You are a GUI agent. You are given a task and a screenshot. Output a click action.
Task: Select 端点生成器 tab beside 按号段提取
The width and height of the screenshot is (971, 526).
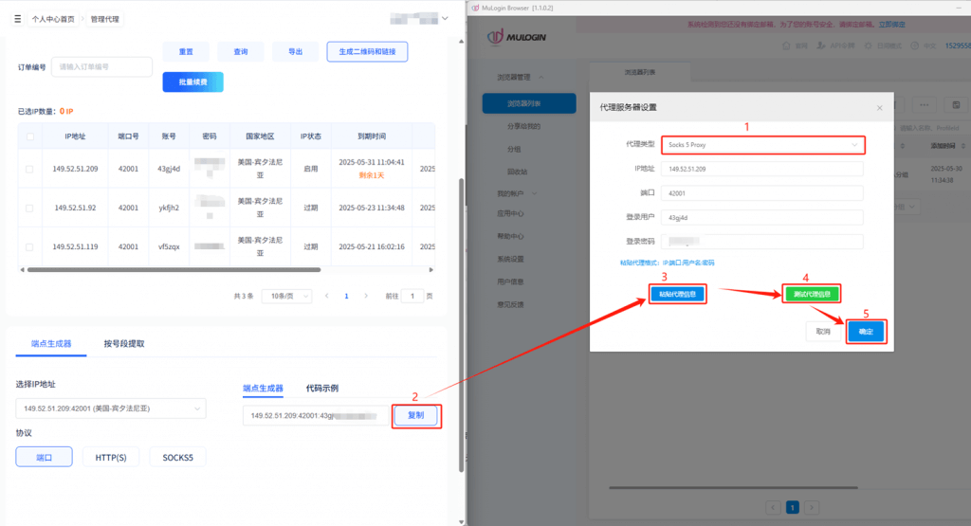tap(51, 343)
